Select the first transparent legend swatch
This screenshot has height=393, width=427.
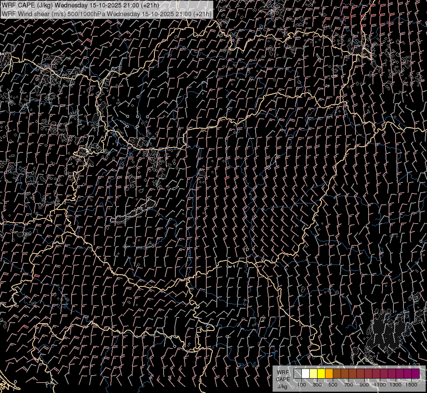tap(297, 374)
